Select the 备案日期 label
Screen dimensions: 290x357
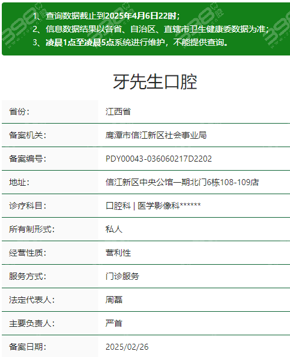point(28,347)
